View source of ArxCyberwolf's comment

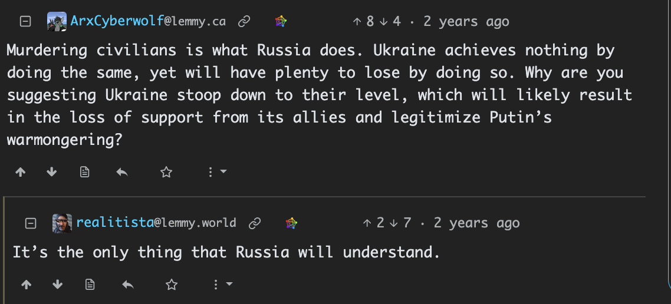point(85,172)
